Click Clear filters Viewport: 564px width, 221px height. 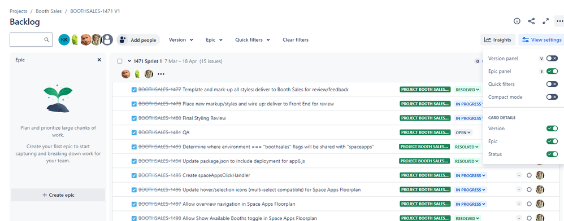coord(296,40)
